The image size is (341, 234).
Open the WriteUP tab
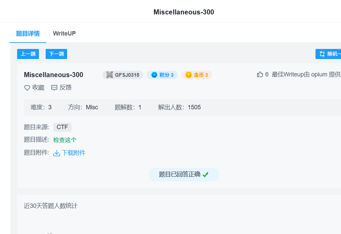(64, 34)
